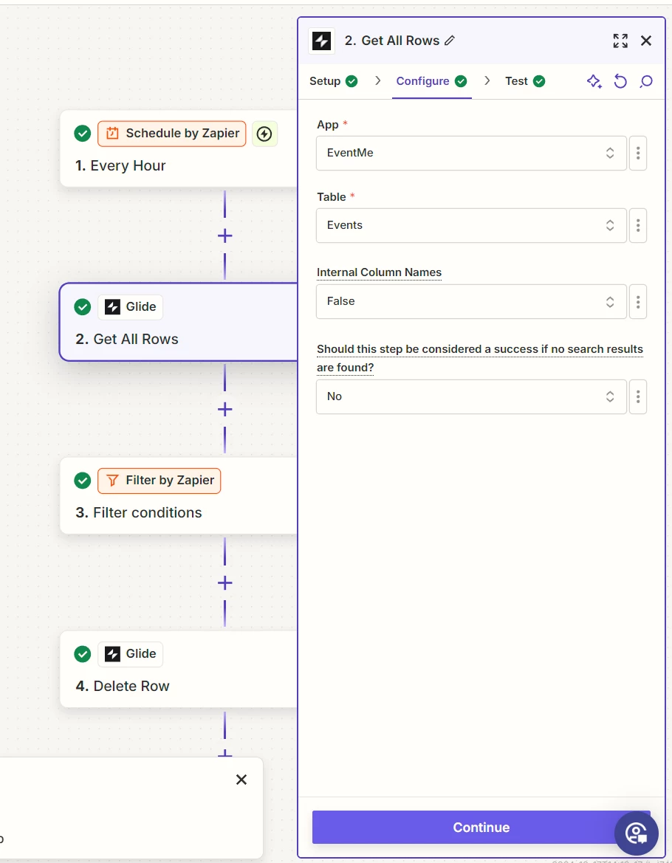Click the Glide badge on step 2
This screenshot has height=863, width=672.
[x=131, y=306]
